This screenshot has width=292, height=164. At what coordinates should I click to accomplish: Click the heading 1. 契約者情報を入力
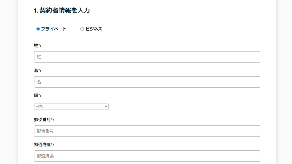click(x=62, y=10)
